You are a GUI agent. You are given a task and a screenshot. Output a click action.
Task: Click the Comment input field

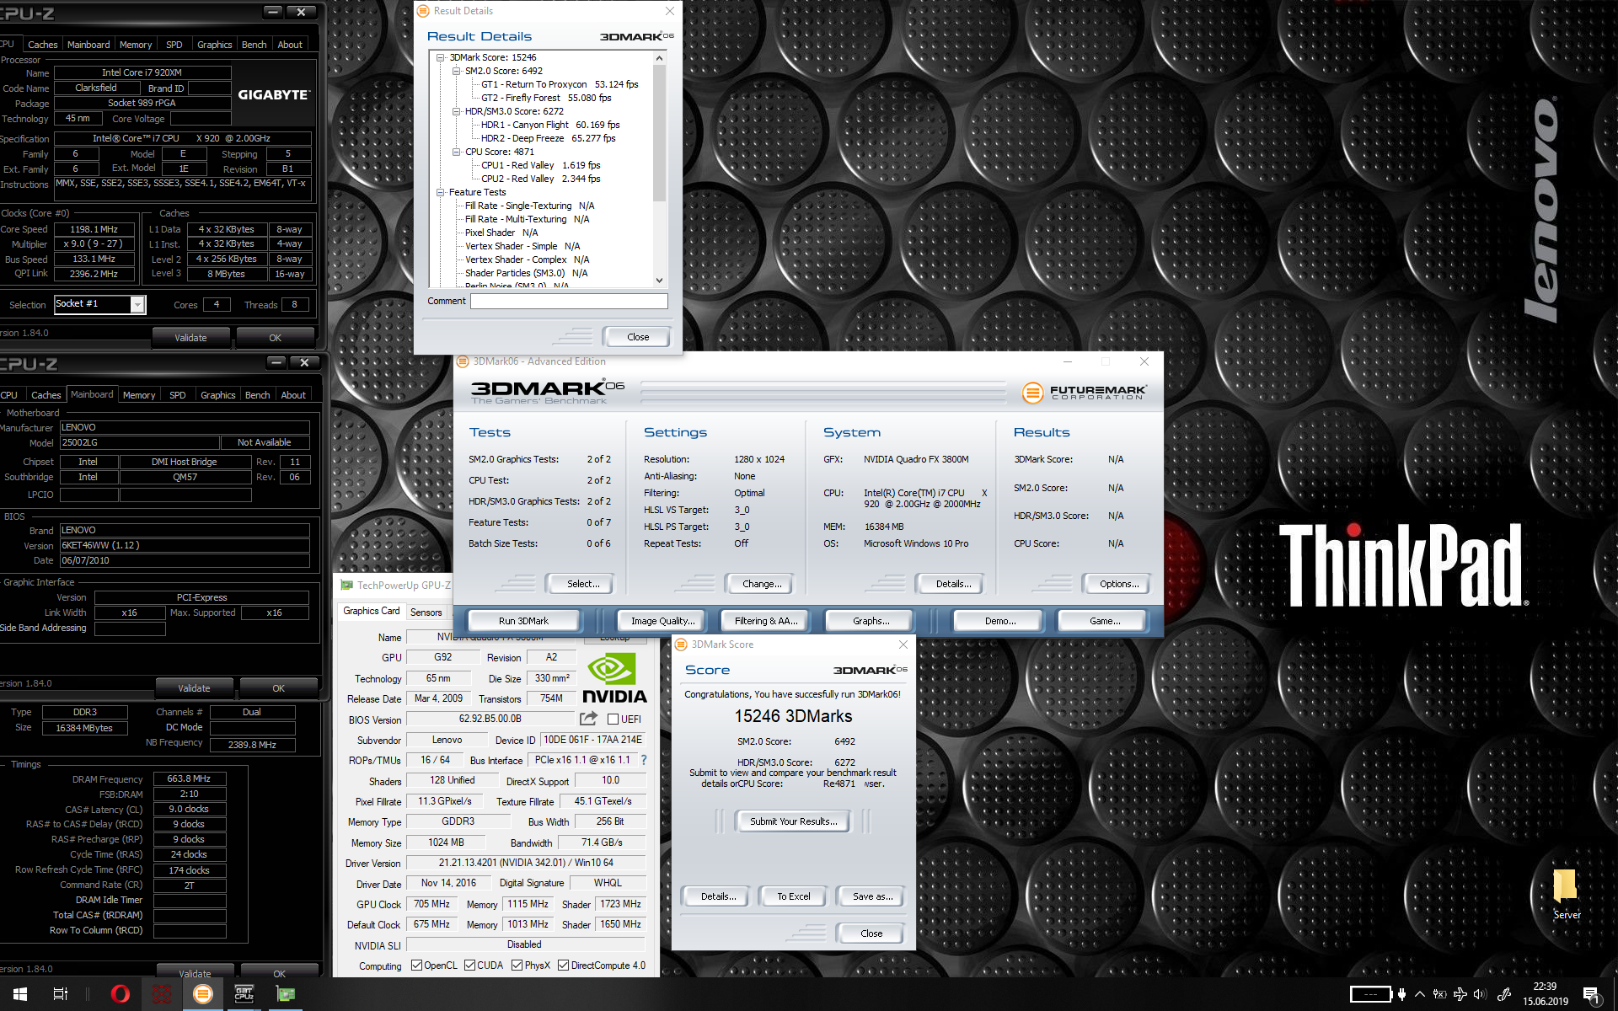(x=569, y=301)
